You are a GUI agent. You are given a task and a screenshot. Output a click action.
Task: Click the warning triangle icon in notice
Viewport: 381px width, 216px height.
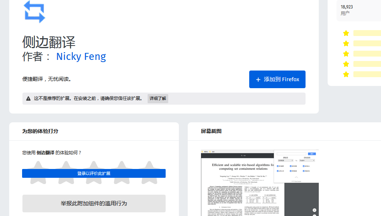point(28,98)
